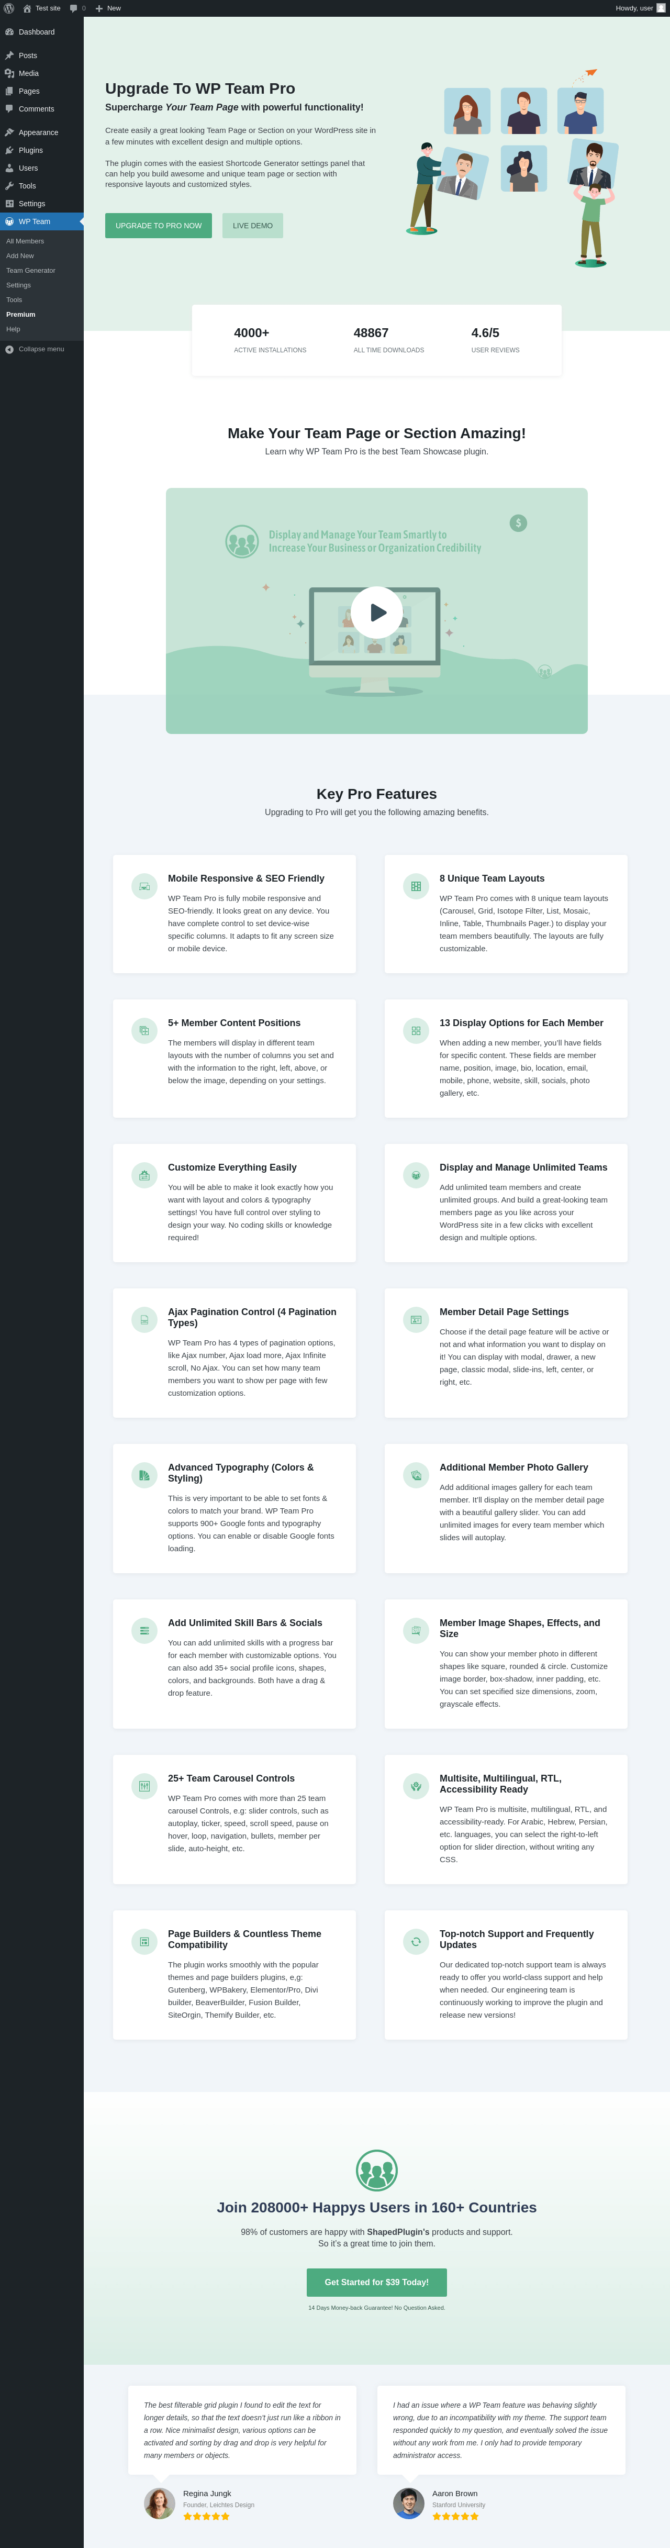Click the Dashboard gauge icon
The image size is (670, 2548).
pyautogui.click(x=9, y=31)
